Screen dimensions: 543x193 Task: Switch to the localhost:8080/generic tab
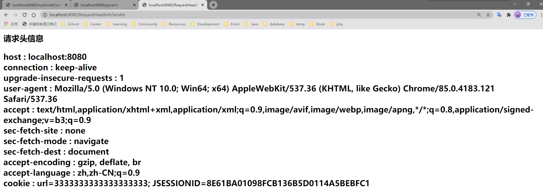pos(104,5)
